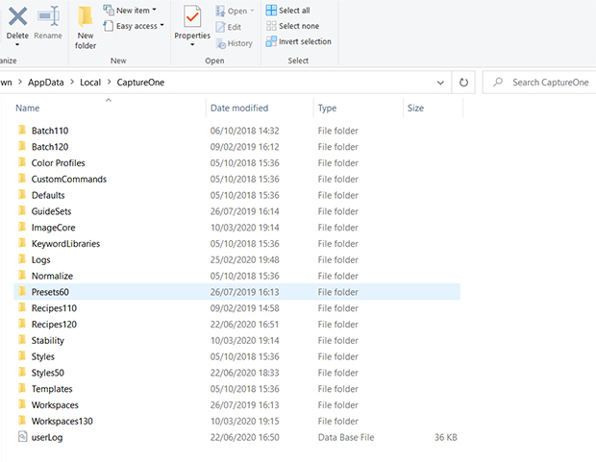Select the Batch110 folder icon
The image size is (596, 462).
pos(22,131)
